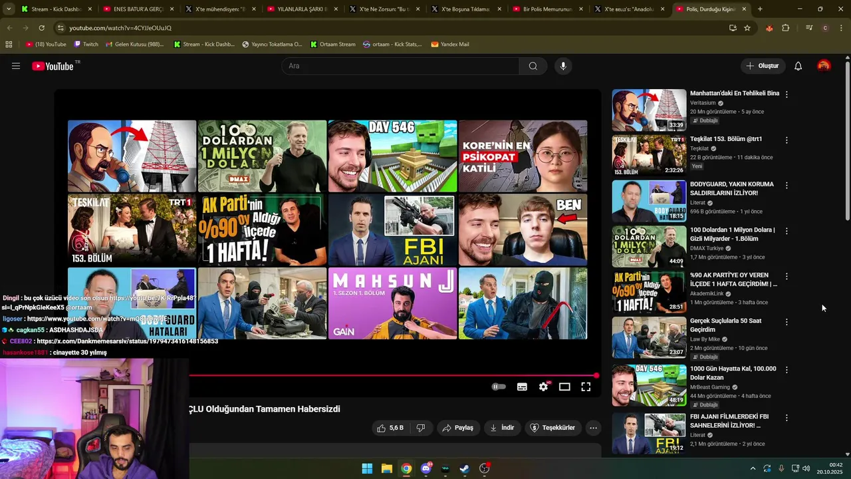Open options for FBI AJANI FİLMLERDEKİ video
Image resolution: width=851 pixels, height=479 pixels.
(787, 418)
